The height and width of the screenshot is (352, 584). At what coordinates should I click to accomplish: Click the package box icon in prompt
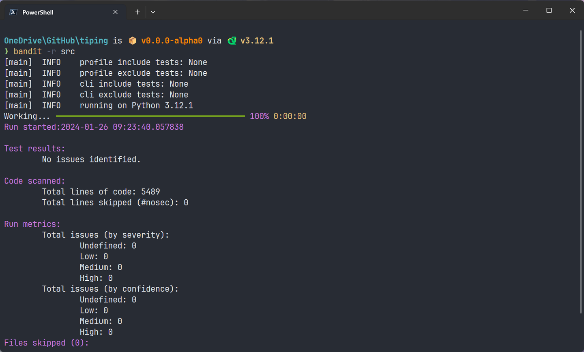[132, 41]
